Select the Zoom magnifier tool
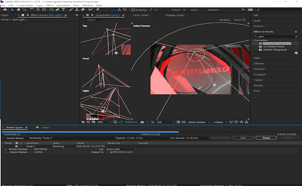Screen dimensions: 302x186 tap(24, 10)
